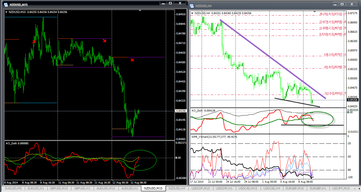This screenshot has height=192, width=361.
Task: Click the NZDUSD,M15 chart window icon
Action: click(6, 5)
